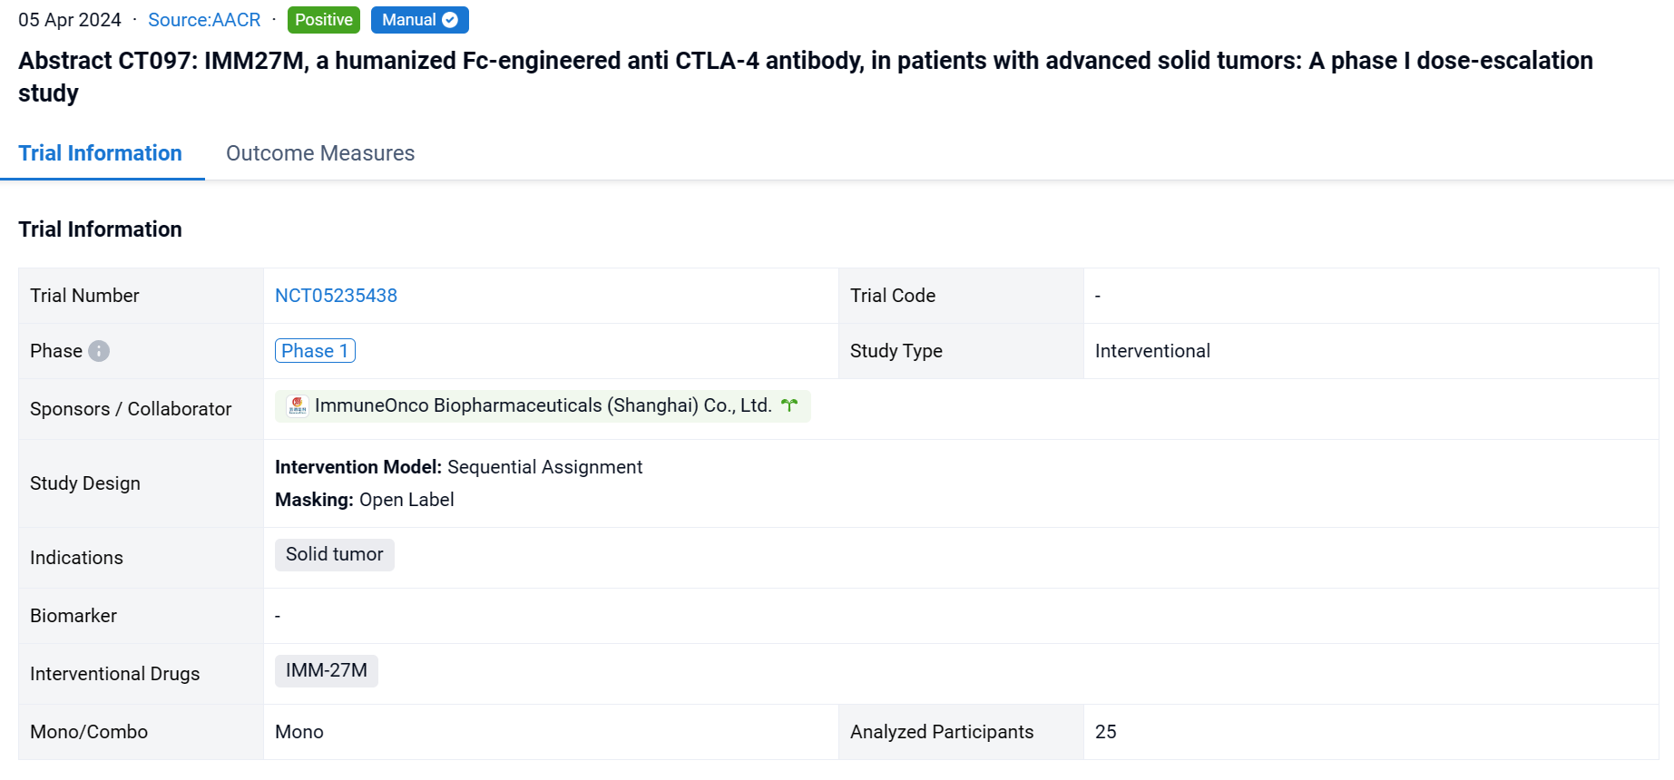
Task: Click the Phase info icon
Action: point(99,351)
